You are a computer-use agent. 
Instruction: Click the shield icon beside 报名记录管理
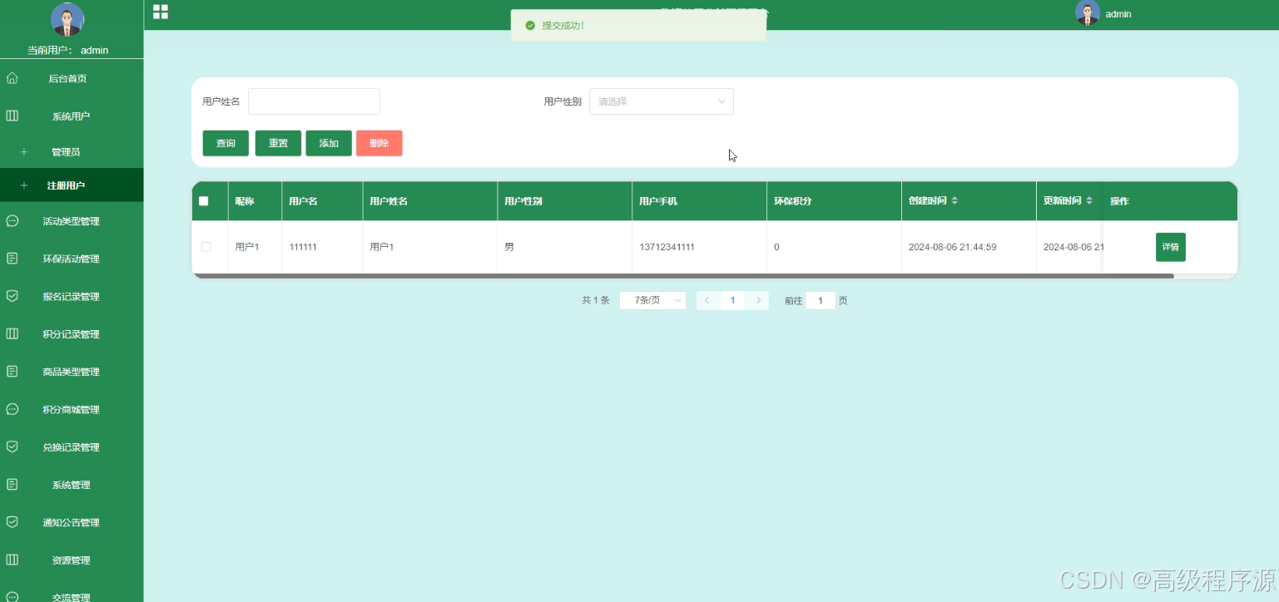click(x=12, y=296)
